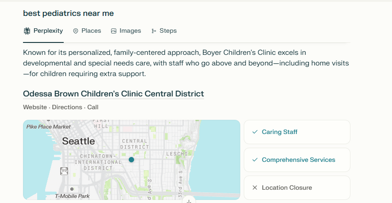Select the teal location marker on map
392x203 pixels.
(x=131, y=160)
